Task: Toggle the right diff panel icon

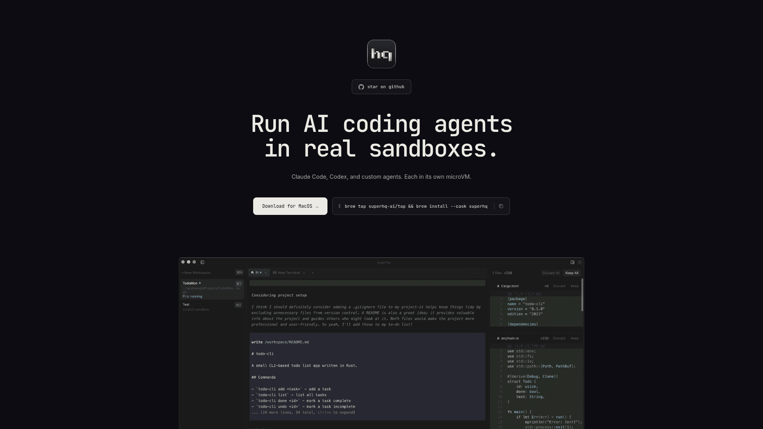Action: click(x=572, y=262)
